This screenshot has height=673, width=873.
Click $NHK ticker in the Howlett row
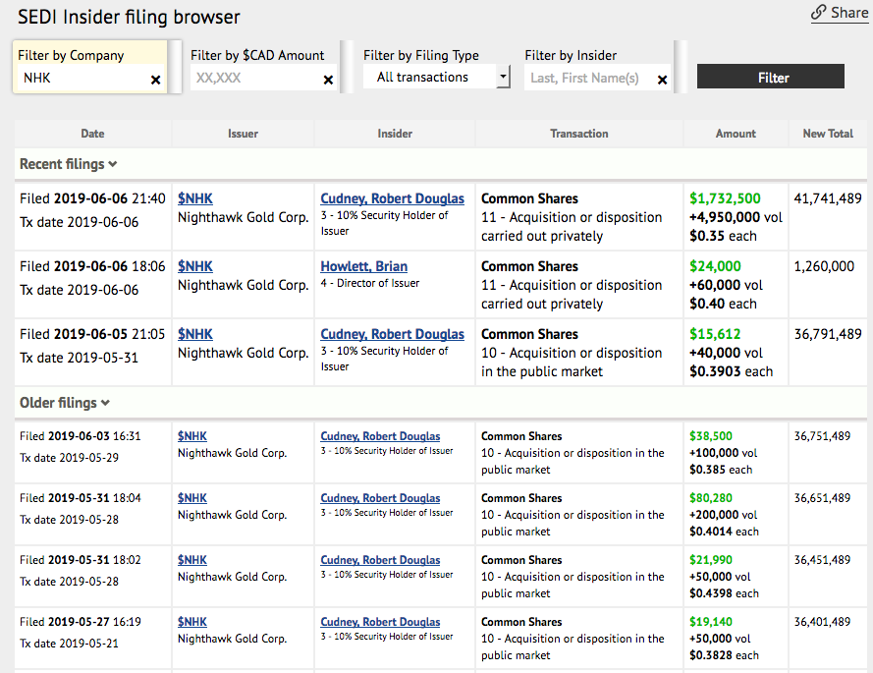tap(194, 266)
